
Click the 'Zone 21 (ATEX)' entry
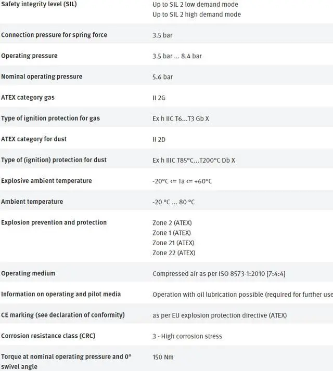pos(173,243)
